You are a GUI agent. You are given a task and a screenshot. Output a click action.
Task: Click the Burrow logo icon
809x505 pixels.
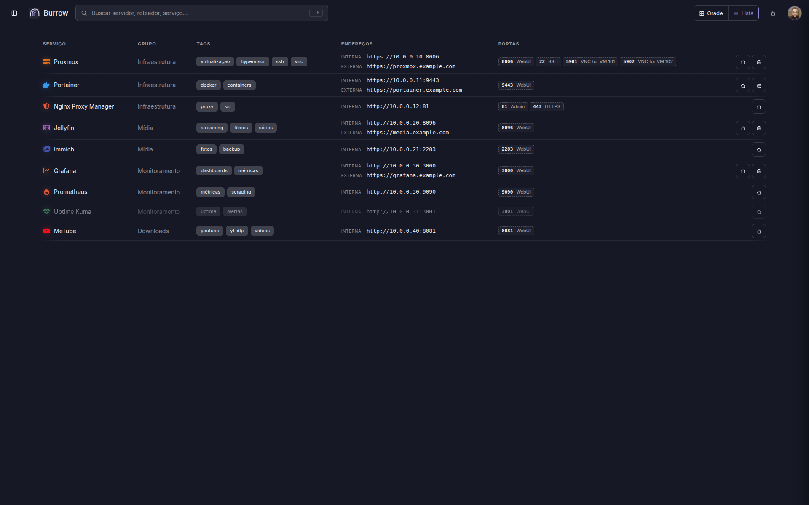(35, 13)
